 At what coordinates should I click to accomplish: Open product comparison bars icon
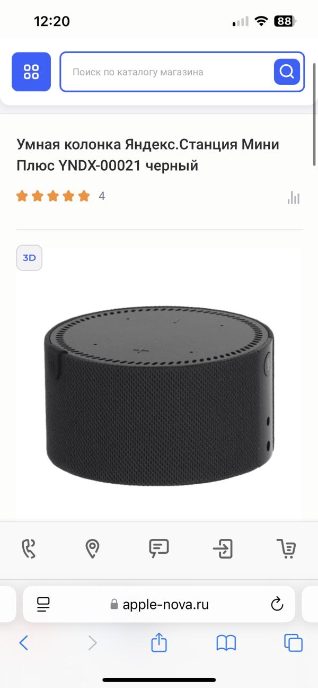(294, 197)
